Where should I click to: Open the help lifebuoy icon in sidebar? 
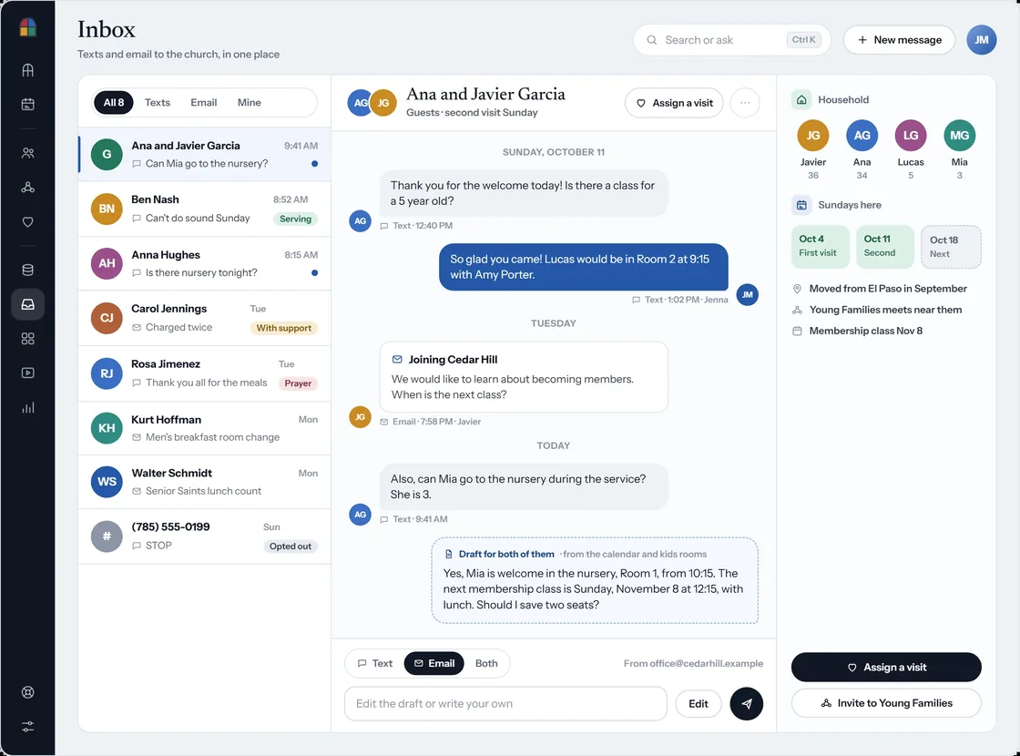[27, 692]
